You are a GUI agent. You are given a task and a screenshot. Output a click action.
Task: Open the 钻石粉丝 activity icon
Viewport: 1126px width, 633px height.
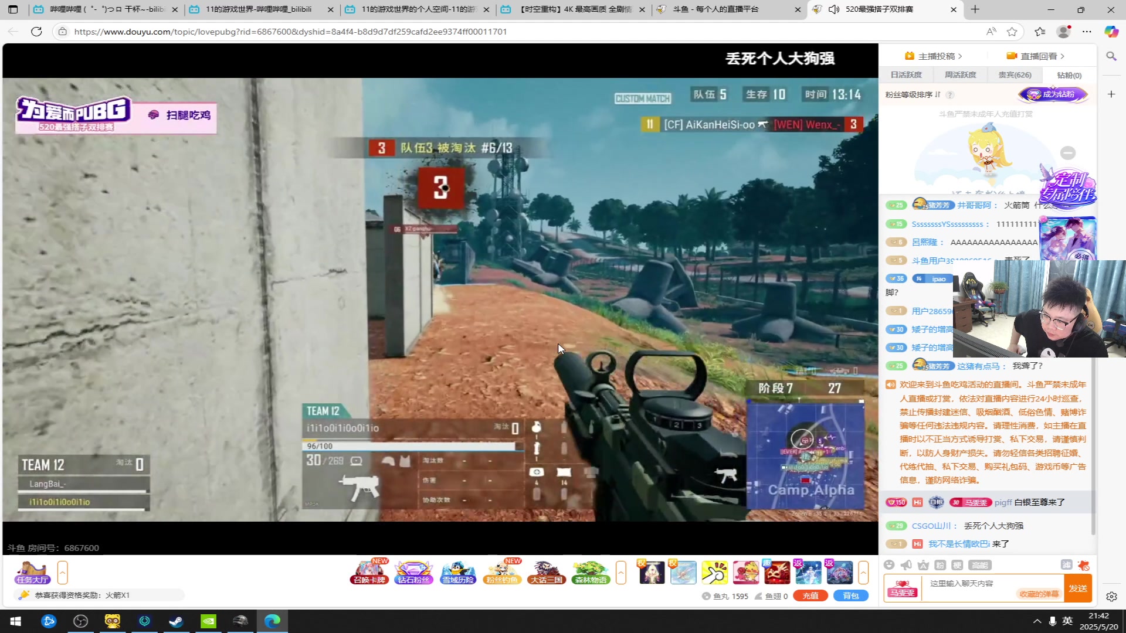(413, 572)
